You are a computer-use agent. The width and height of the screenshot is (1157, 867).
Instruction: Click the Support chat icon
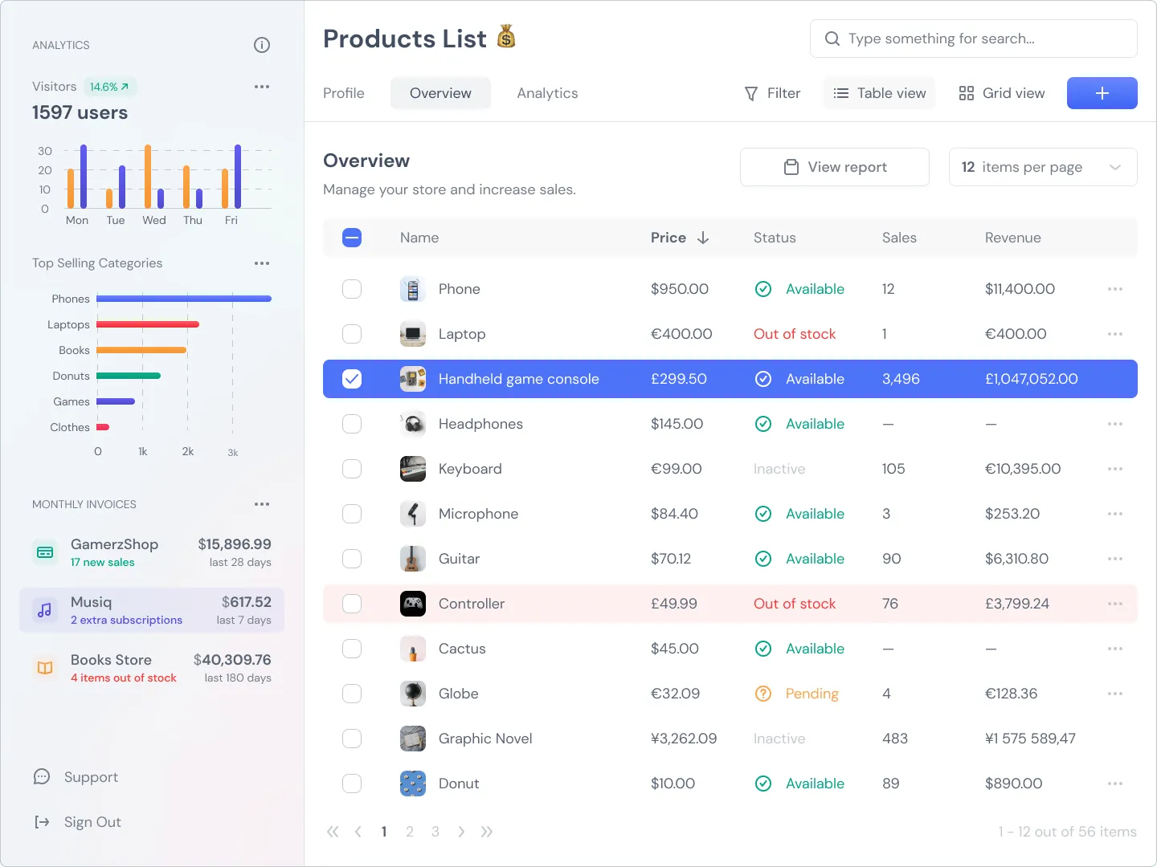tap(41, 776)
